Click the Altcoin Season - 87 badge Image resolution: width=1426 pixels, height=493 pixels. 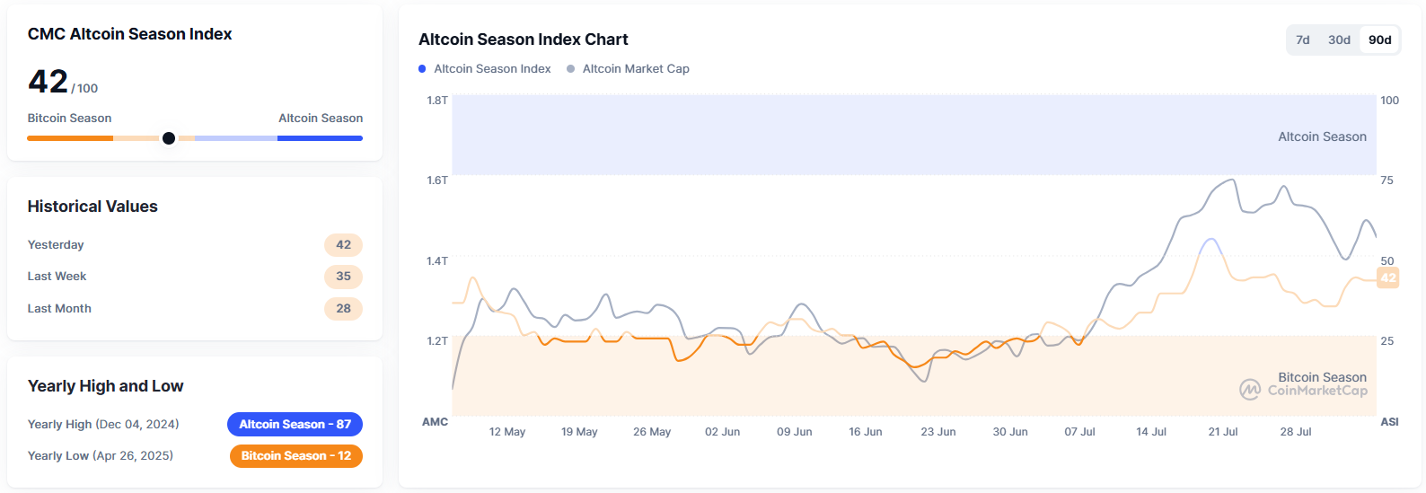[295, 424]
